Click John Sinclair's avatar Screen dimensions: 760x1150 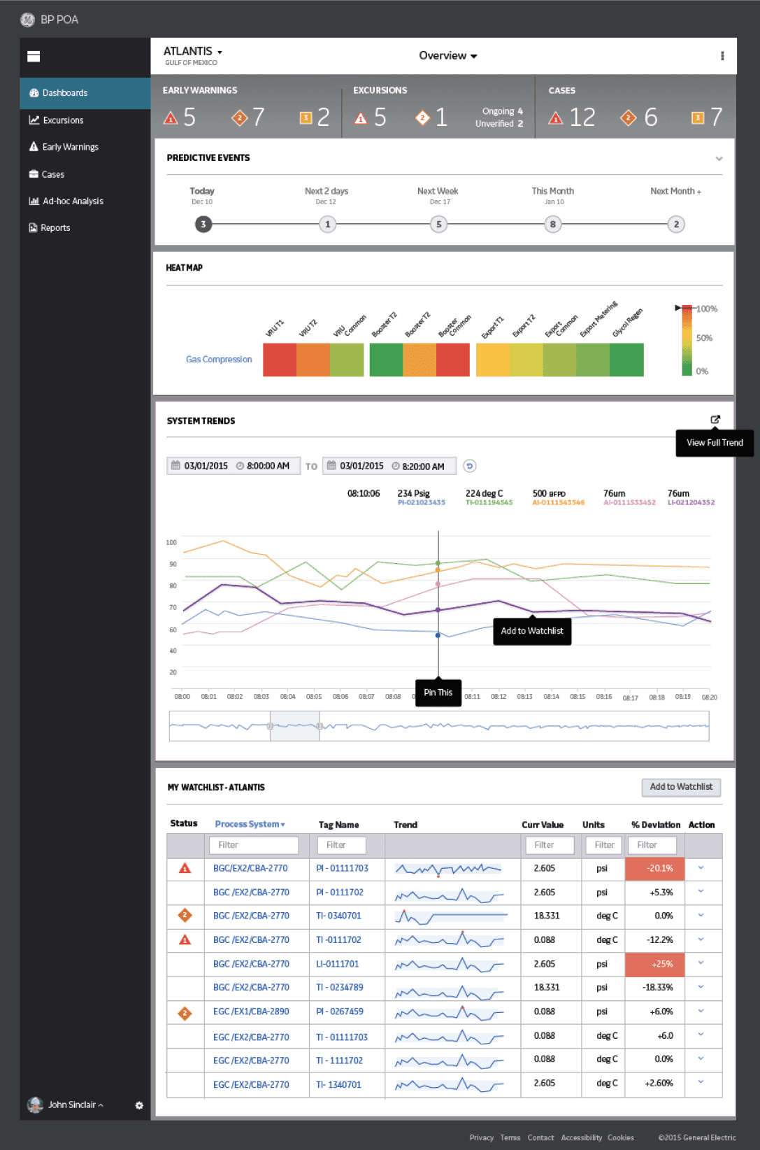tap(35, 1105)
